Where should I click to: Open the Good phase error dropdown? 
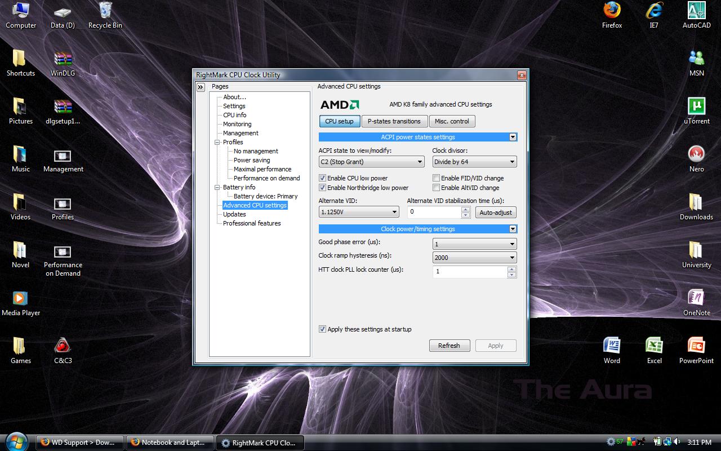coord(474,244)
